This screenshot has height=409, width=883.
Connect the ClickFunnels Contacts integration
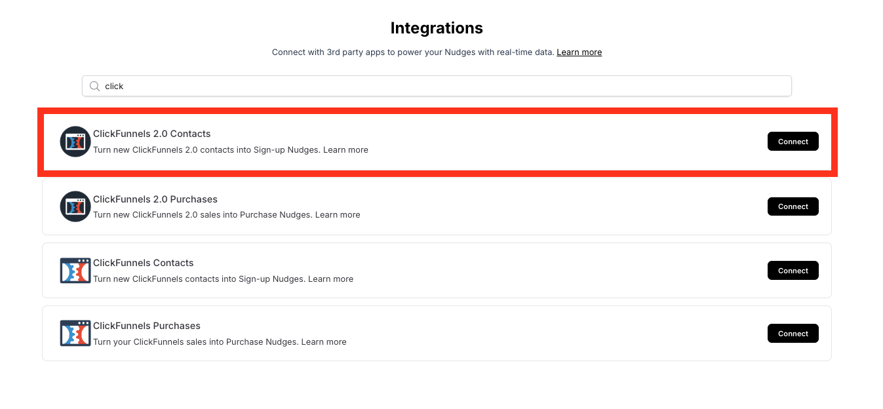tap(793, 271)
